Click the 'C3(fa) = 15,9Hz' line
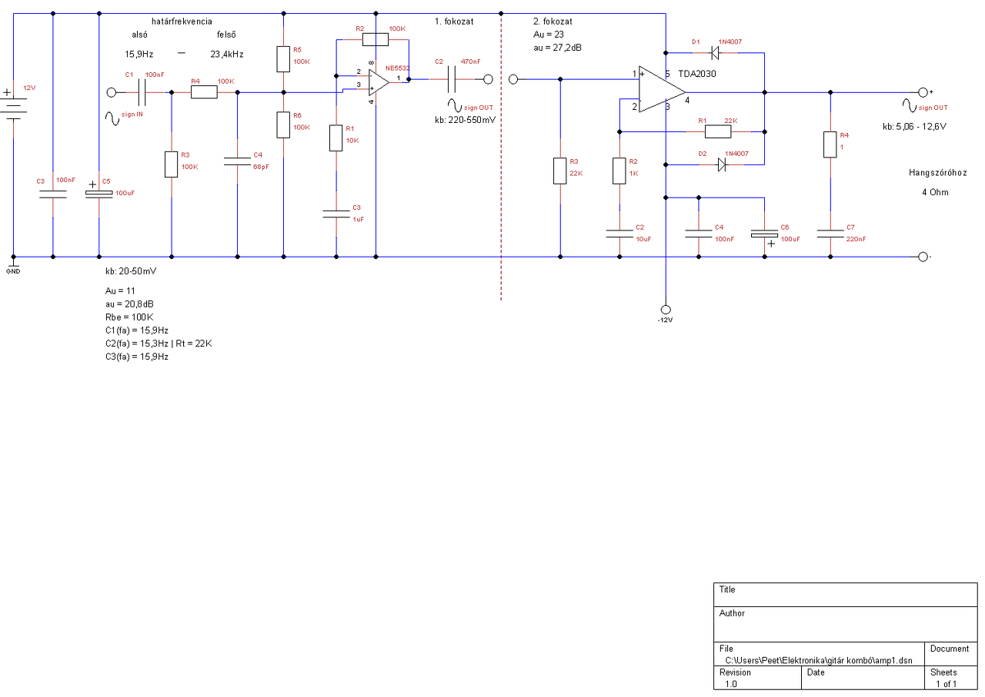Image resolution: width=985 pixels, height=697 pixels. (137, 357)
